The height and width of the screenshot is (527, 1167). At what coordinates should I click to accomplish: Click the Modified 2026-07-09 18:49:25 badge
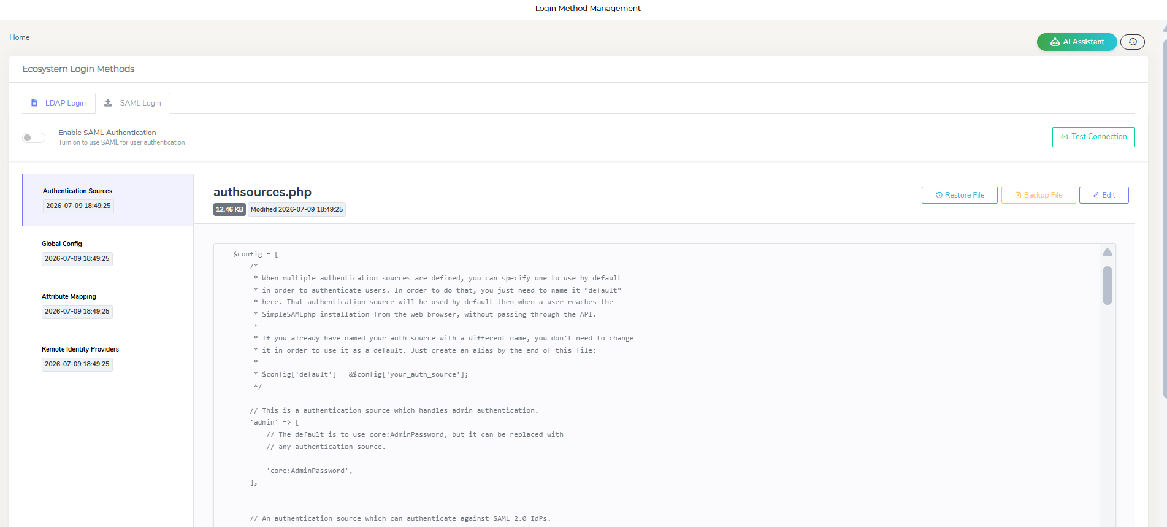point(297,209)
